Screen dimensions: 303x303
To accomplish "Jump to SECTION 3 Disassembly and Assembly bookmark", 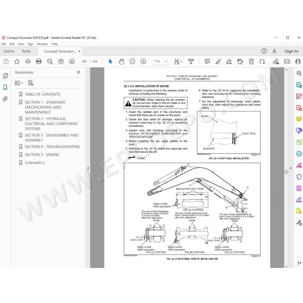I will pos(52,138).
